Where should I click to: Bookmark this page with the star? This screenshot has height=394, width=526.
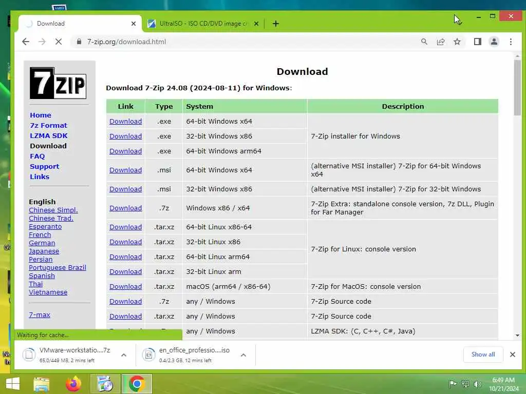pos(457,42)
